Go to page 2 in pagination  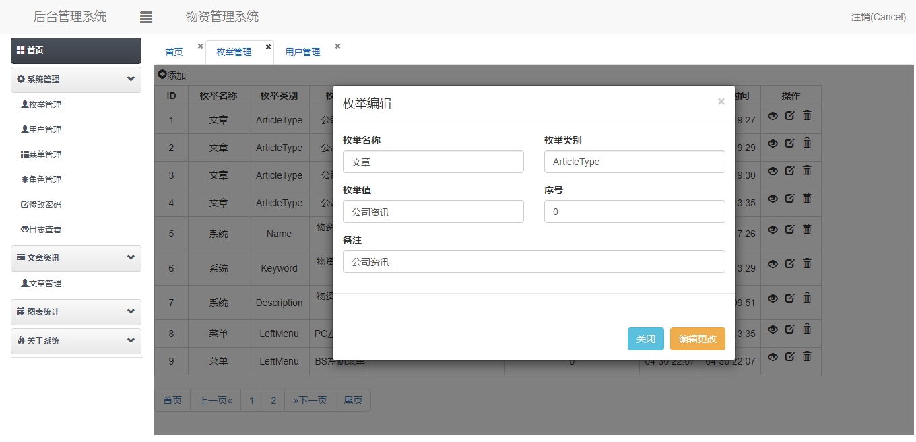coord(273,400)
